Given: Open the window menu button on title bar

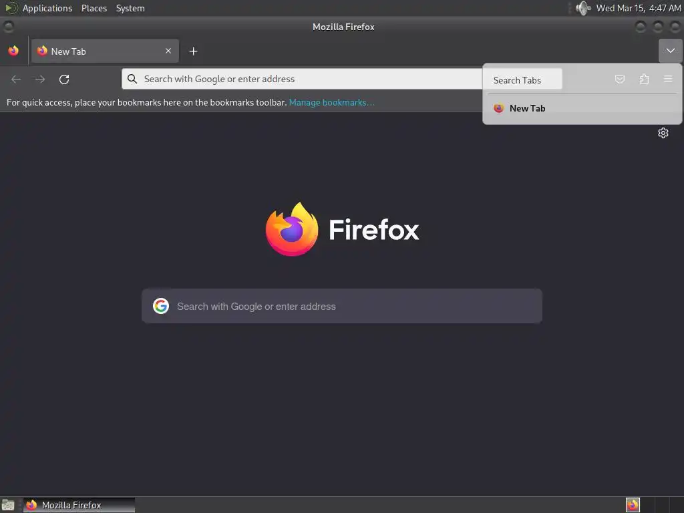Looking at the screenshot, I should click(x=8, y=27).
